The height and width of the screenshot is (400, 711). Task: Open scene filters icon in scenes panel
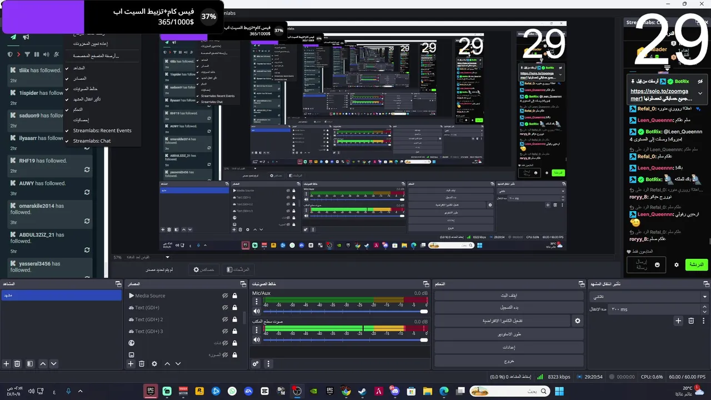click(x=30, y=364)
